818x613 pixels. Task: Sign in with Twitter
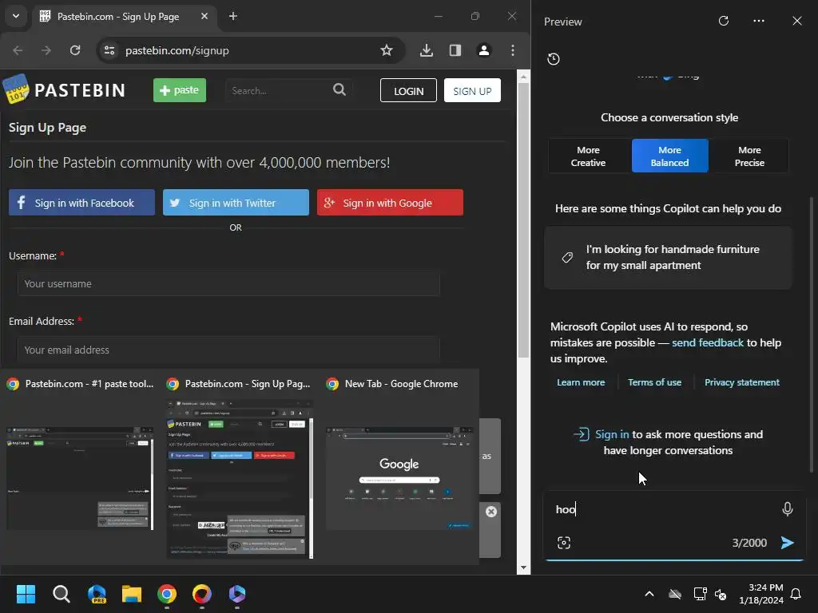pyautogui.click(x=236, y=202)
